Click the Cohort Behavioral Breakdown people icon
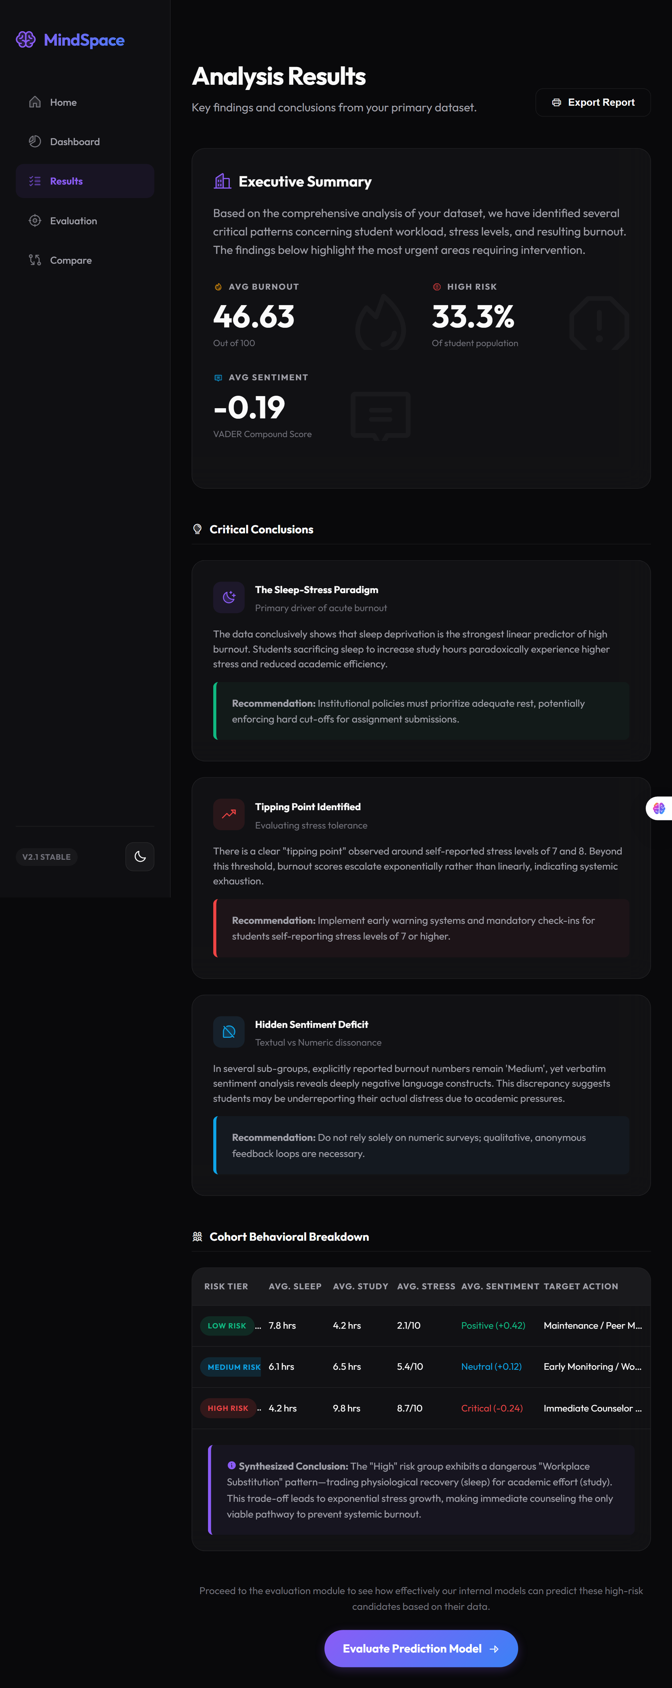This screenshot has width=672, height=1688. 197,1236
